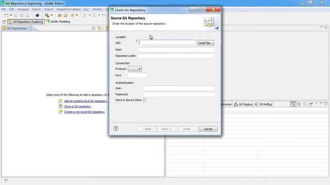This screenshot has width=330, height=185.
Task: Focus the Host input field
Action: coord(176,49)
